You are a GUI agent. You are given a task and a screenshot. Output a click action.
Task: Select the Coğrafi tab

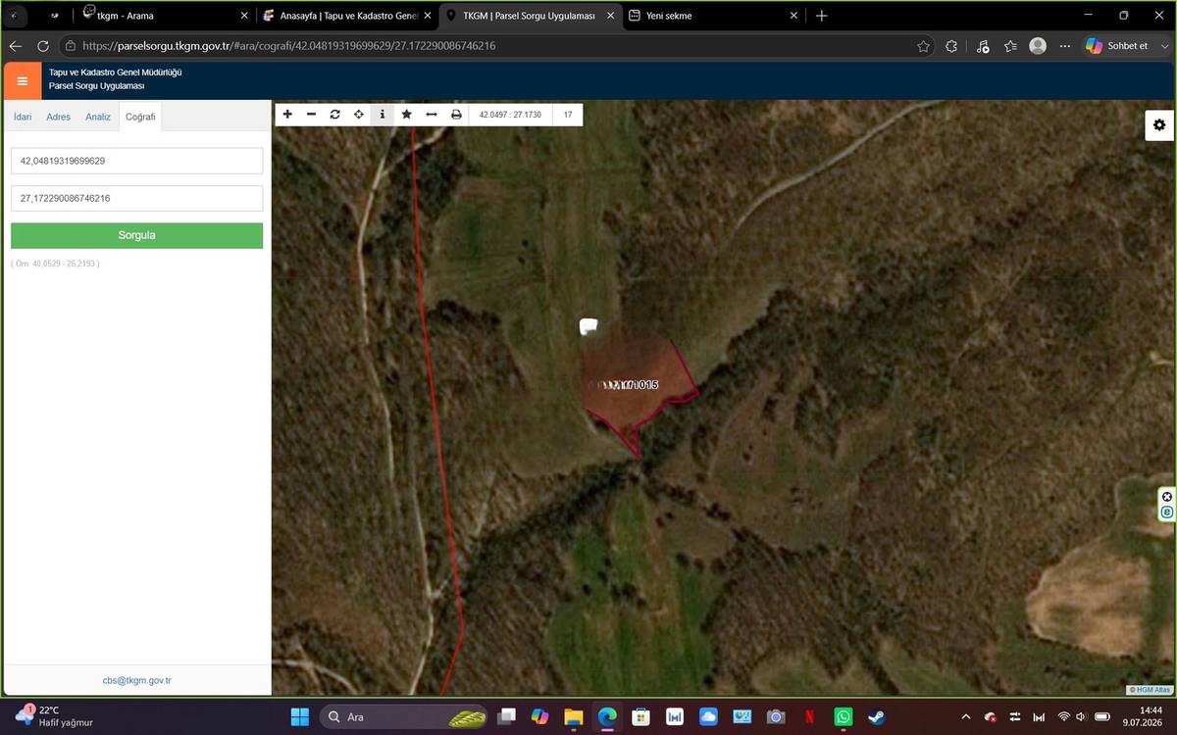140,117
